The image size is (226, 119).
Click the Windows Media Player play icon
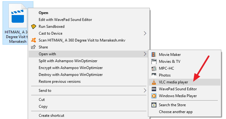tap(154, 96)
